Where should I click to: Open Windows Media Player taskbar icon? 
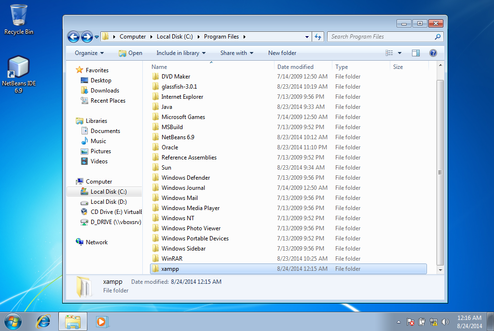tap(102, 321)
